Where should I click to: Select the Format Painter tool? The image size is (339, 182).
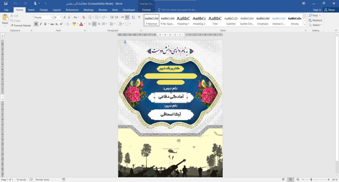tap(21, 25)
